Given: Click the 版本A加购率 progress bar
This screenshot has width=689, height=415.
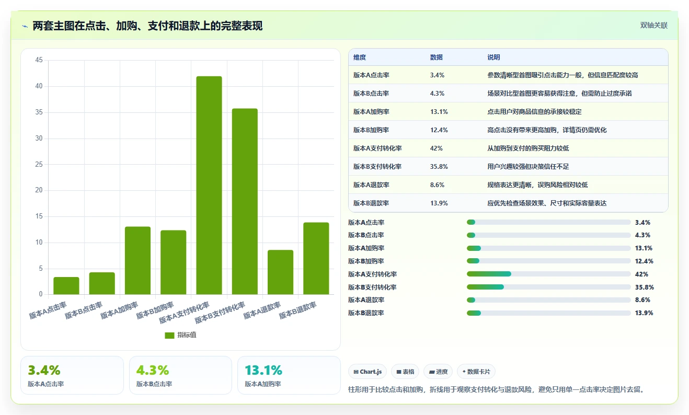Looking at the screenshot, I should pyautogui.click(x=548, y=248).
